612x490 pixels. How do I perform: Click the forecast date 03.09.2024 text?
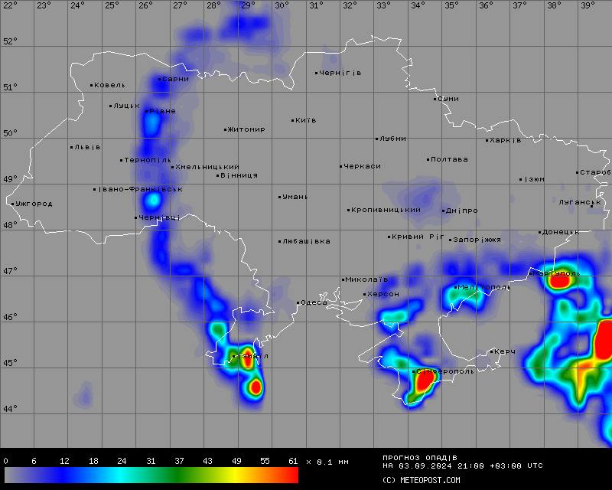click(x=428, y=465)
